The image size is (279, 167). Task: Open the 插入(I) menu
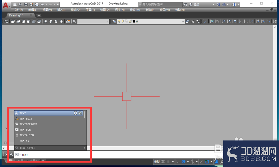click(61, 9)
